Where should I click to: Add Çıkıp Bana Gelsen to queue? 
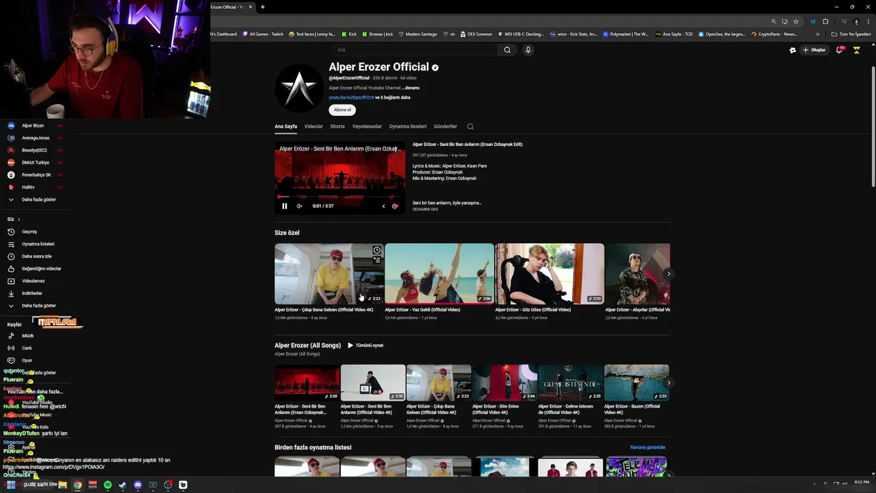click(x=376, y=260)
